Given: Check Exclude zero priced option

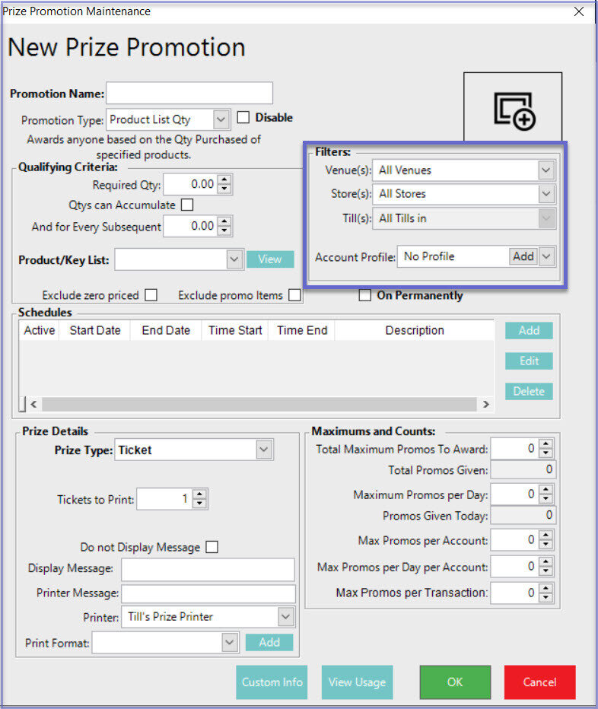Looking at the screenshot, I should click(151, 295).
